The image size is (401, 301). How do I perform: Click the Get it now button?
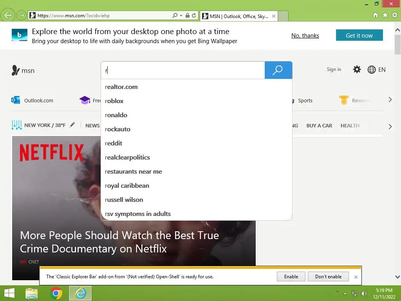click(x=359, y=35)
